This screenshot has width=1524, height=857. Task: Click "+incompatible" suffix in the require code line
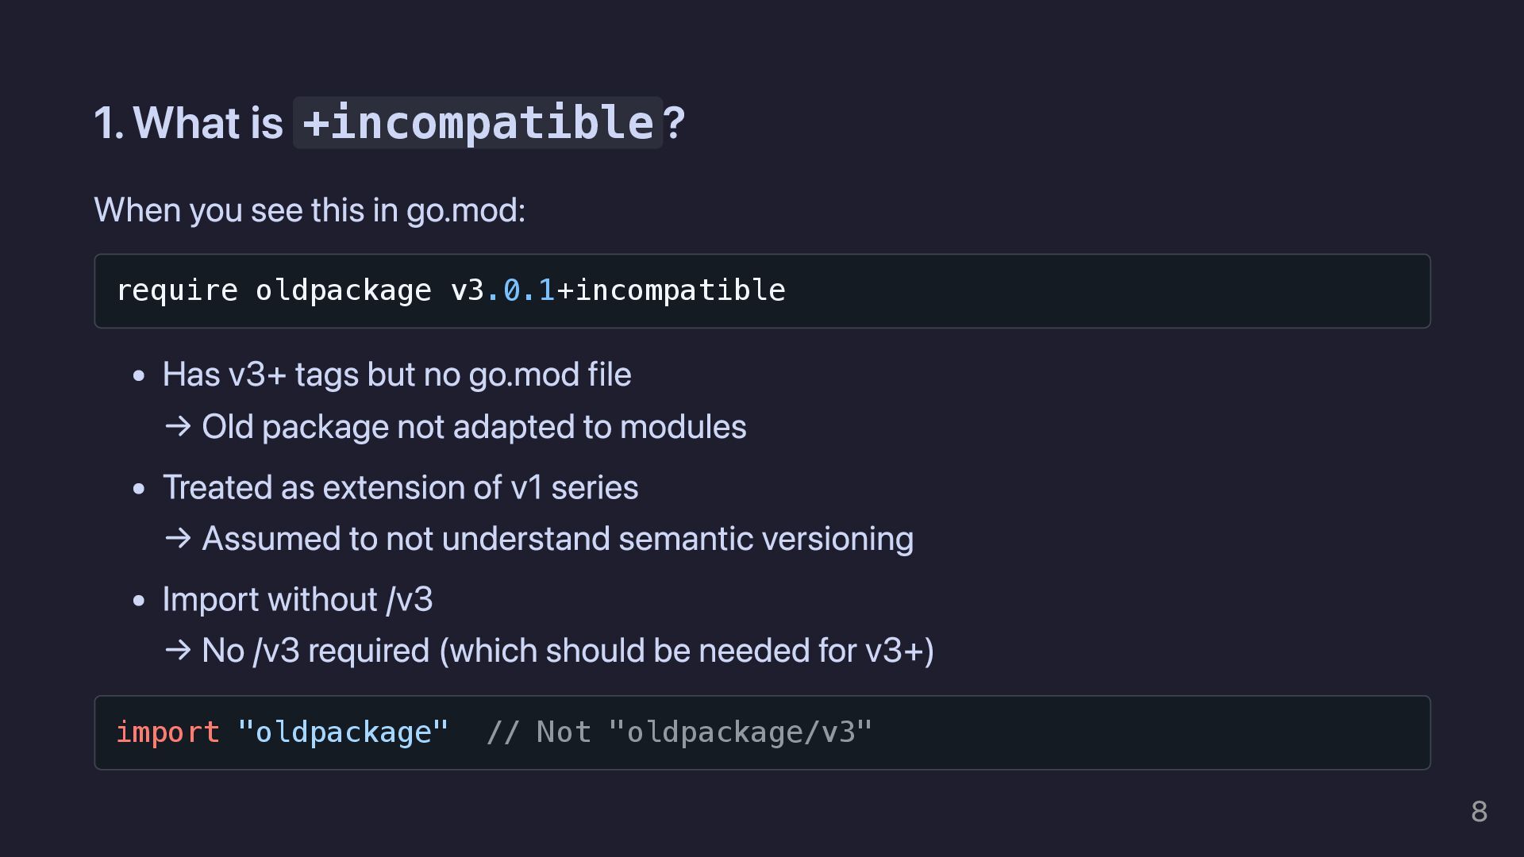(671, 290)
